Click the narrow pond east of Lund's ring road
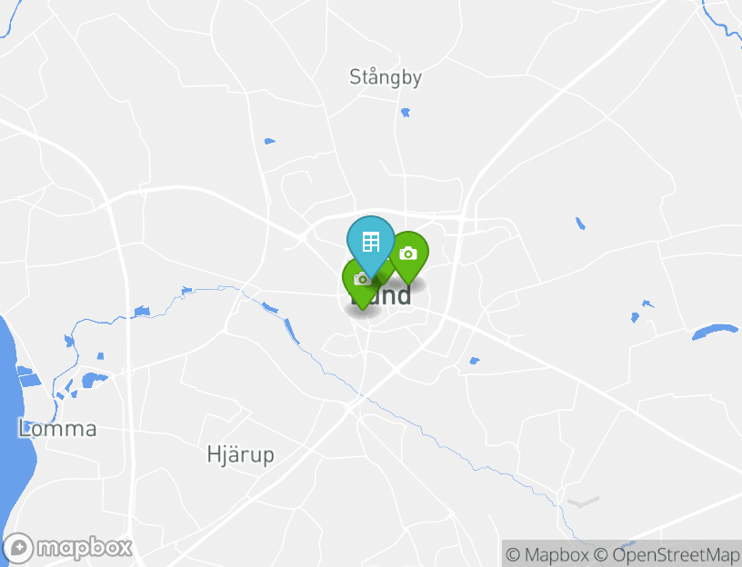The width and height of the screenshot is (742, 567). pyautogui.click(x=580, y=224)
